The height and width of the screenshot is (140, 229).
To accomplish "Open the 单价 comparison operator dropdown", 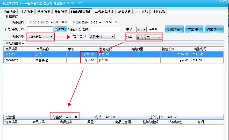I will (x=145, y=30).
